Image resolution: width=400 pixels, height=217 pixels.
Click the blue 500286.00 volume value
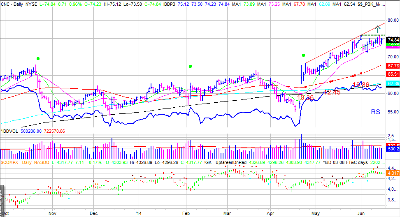[x=30, y=131]
